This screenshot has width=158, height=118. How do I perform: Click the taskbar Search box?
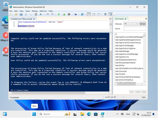(54, 114)
